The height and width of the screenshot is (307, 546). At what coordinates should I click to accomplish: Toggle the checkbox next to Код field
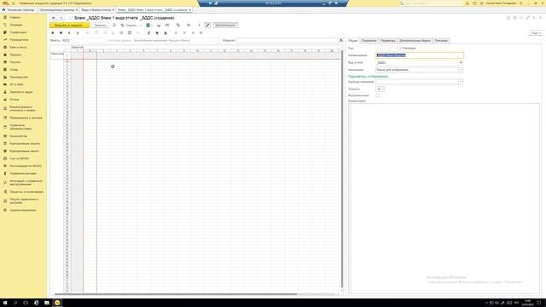click(399, 48)
